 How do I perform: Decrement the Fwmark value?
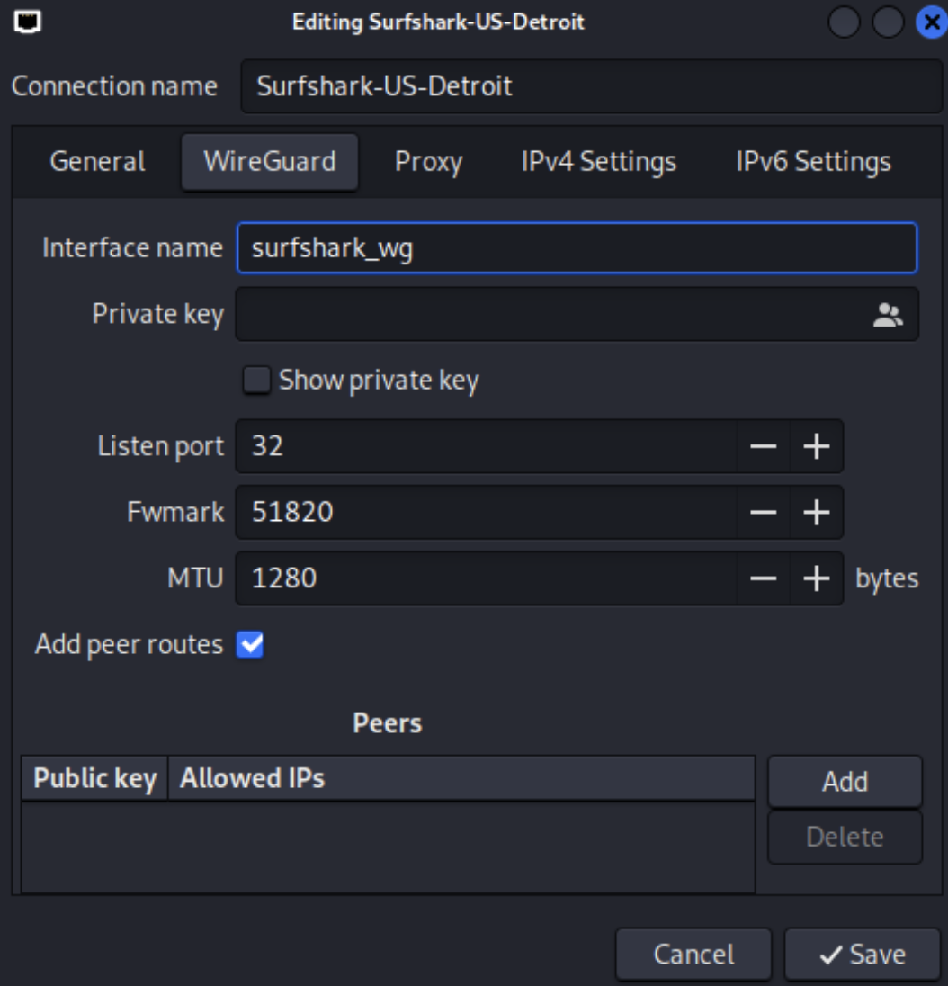pos(763,513)
